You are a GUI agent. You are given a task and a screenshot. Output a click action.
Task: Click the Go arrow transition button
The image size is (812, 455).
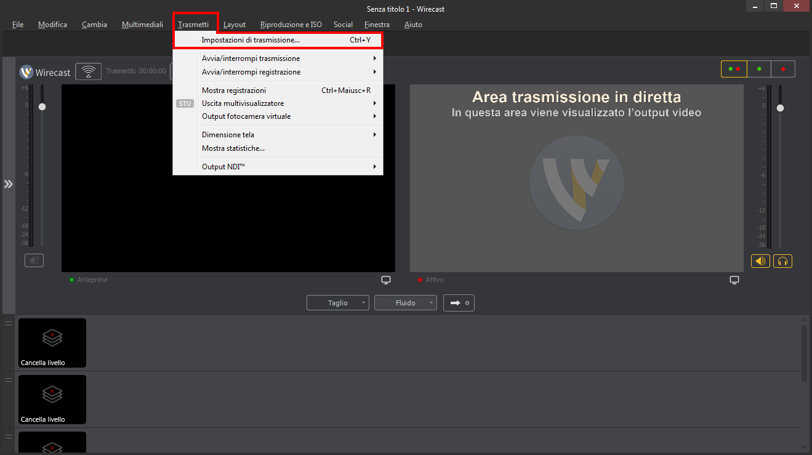click(459, 303)
